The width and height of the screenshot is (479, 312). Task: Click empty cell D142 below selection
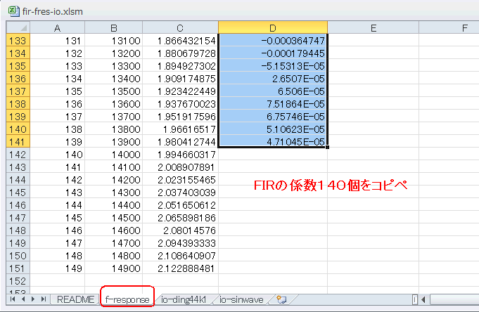tap(273, 155)
